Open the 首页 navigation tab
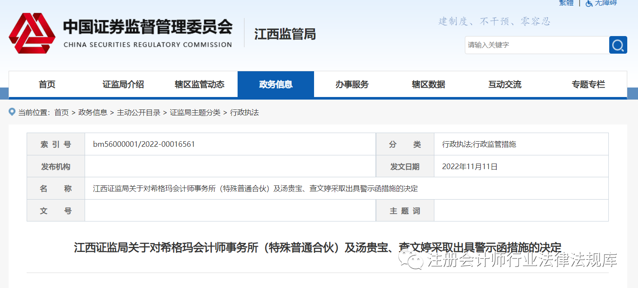This screenshot has height=288, width=638. tap(47, 85)
